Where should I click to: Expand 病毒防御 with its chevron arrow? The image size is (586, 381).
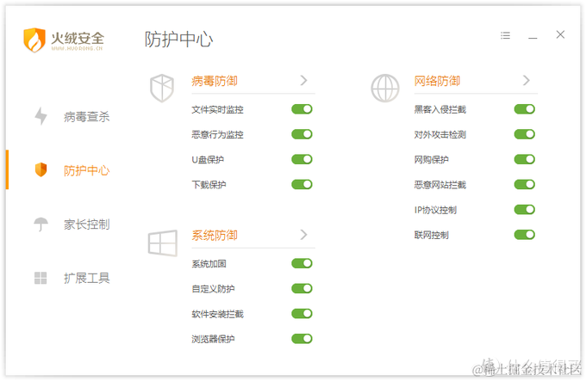[304, 80]
